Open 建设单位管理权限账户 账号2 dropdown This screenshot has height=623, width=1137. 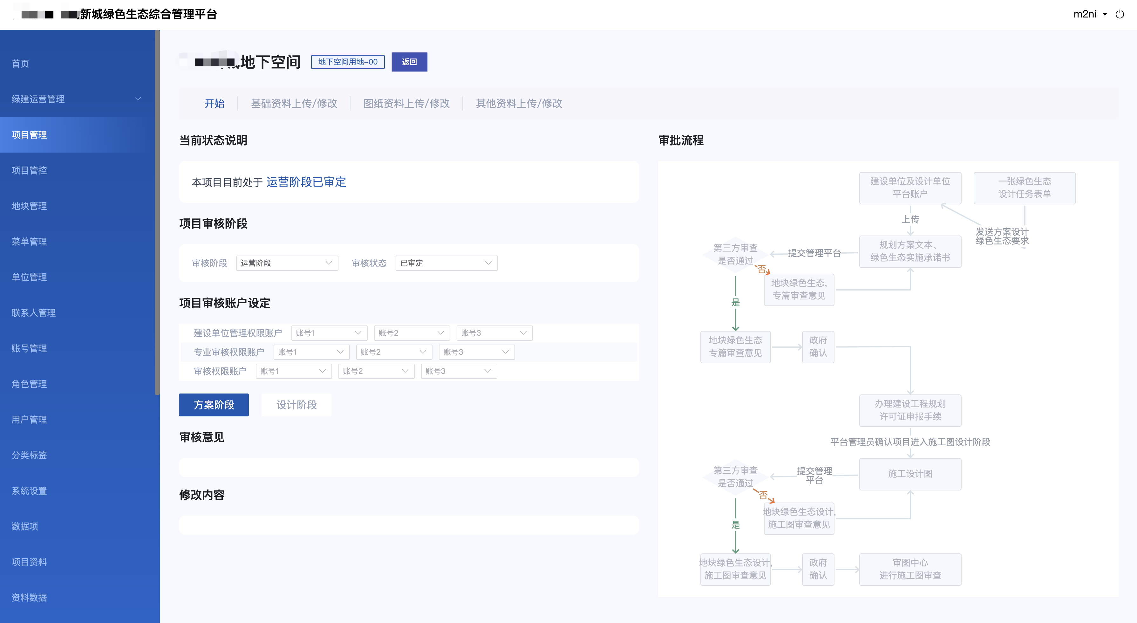point(412,333)
